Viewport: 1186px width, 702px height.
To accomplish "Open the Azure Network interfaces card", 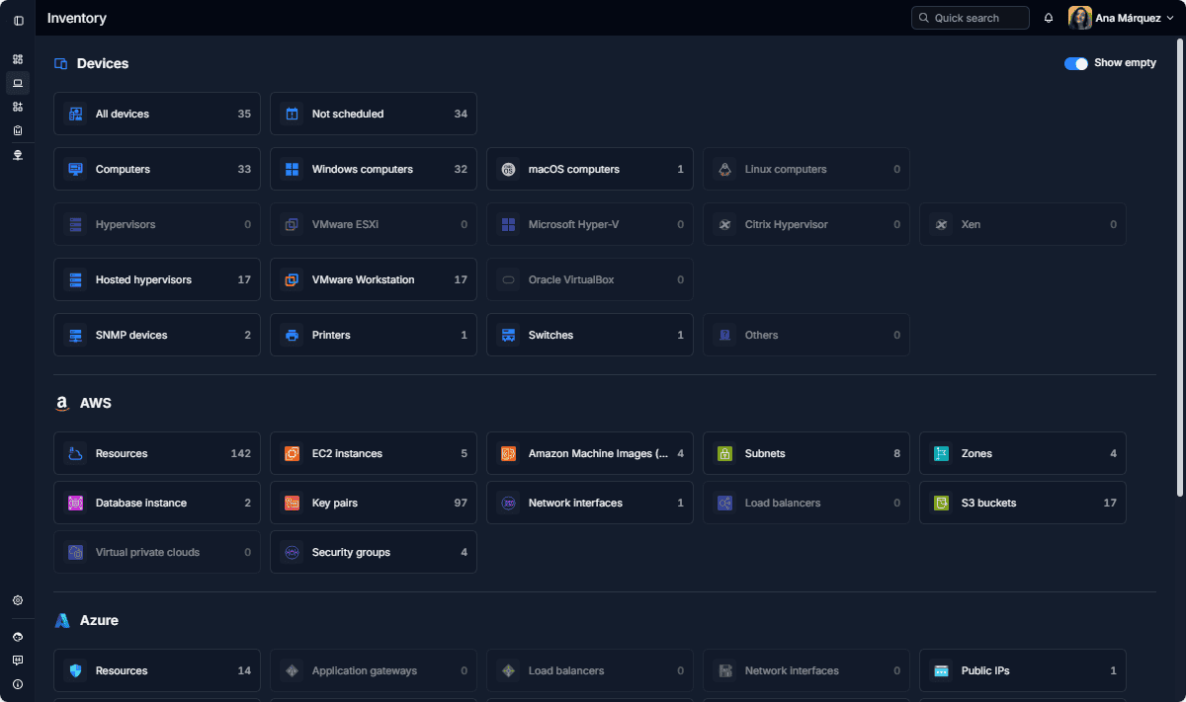I will [x=806, y=670].
